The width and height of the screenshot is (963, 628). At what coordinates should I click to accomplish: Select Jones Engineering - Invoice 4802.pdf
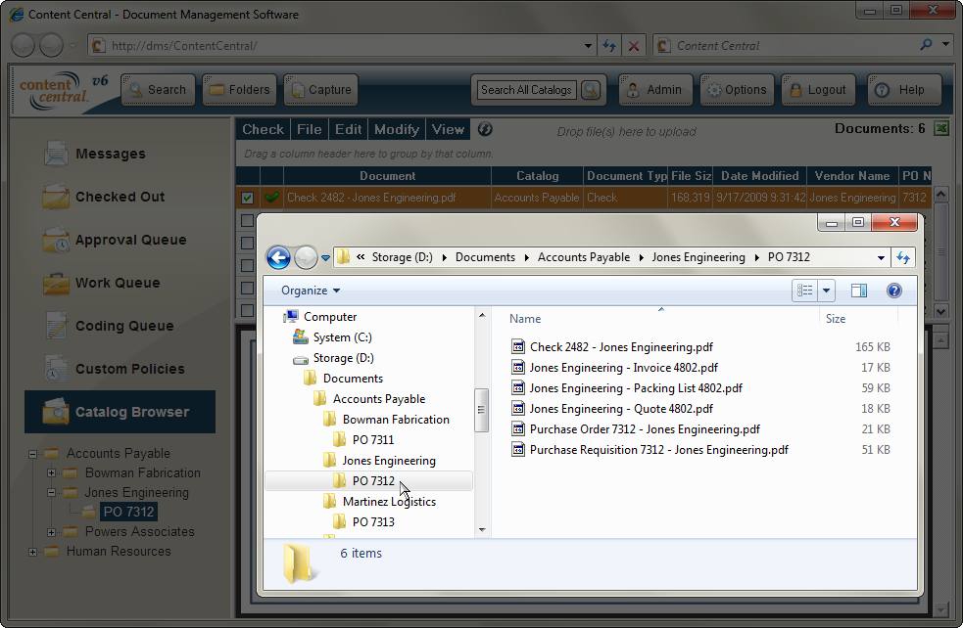[x=623, y=368]
